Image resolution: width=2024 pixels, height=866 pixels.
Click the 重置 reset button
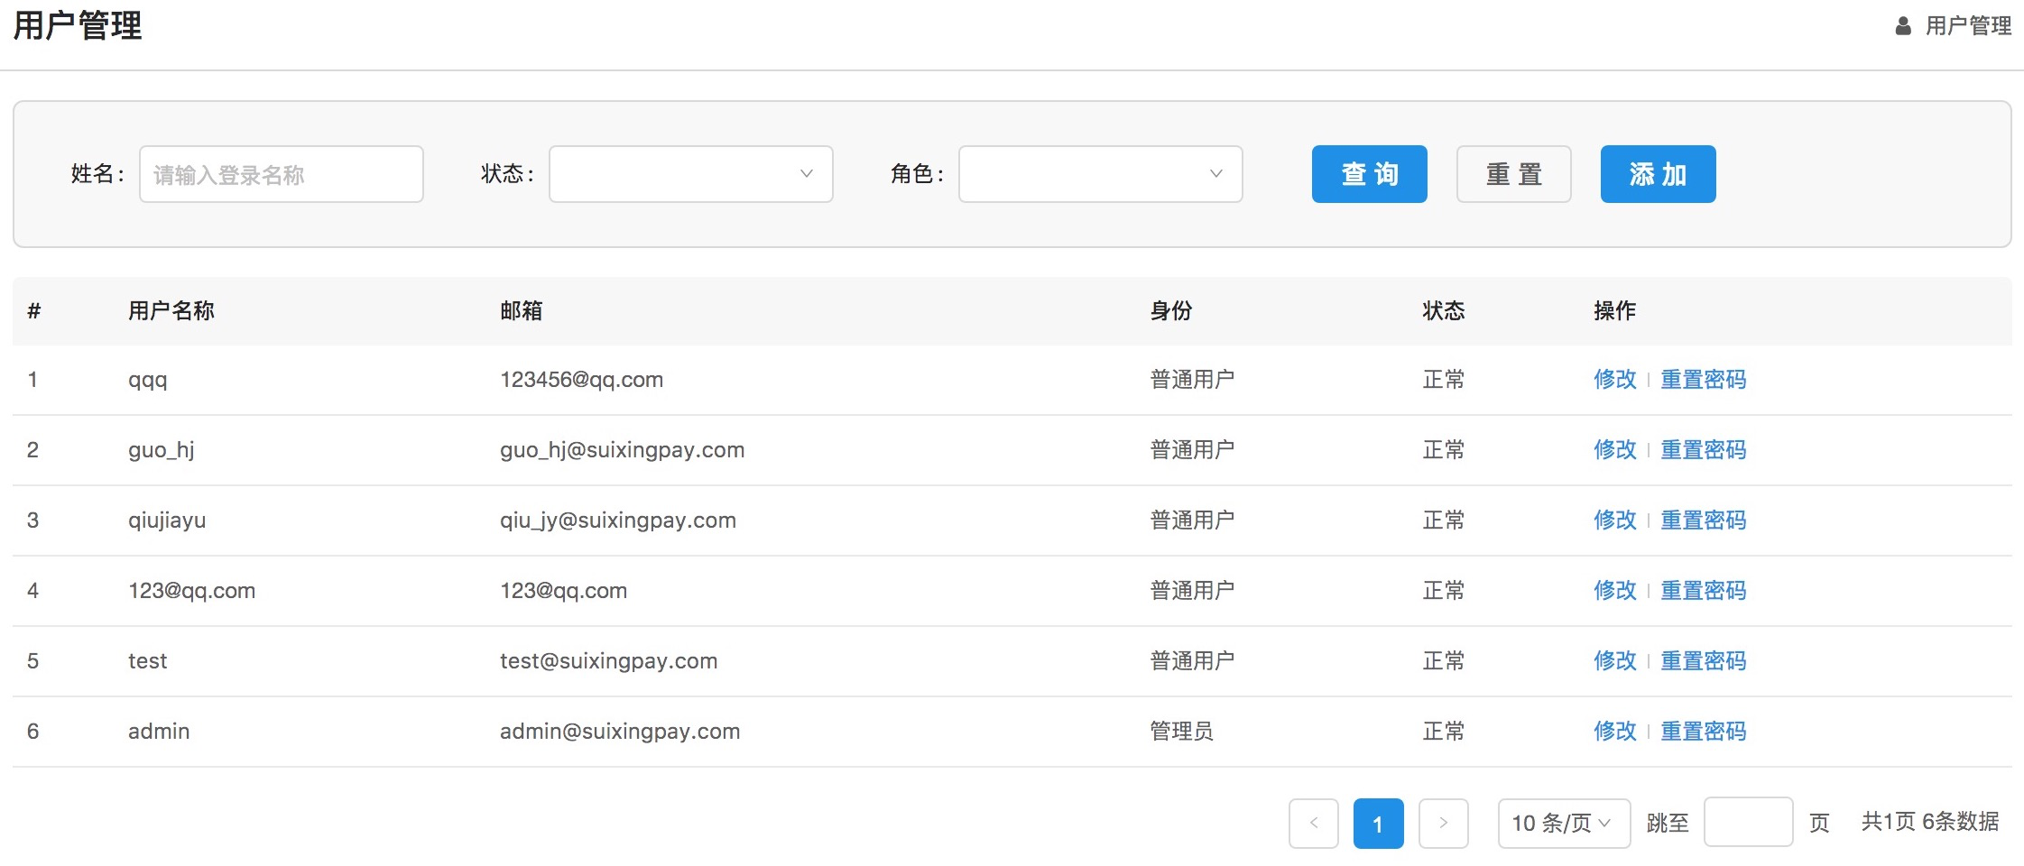1514,174
